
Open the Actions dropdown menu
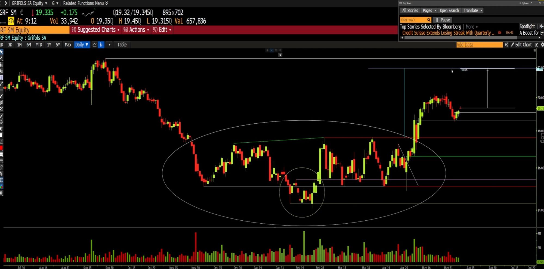click(x=136, y=30)
